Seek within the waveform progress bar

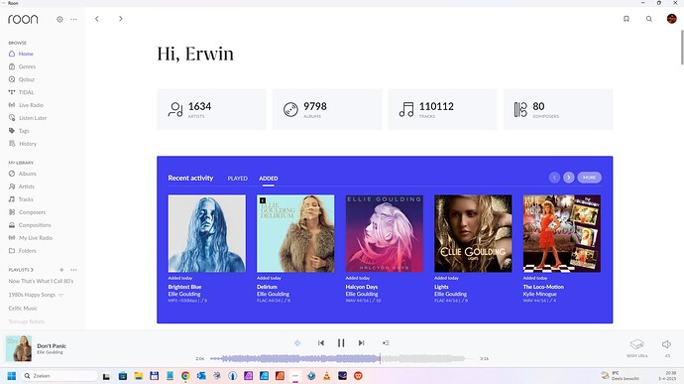tap(342, 358)
